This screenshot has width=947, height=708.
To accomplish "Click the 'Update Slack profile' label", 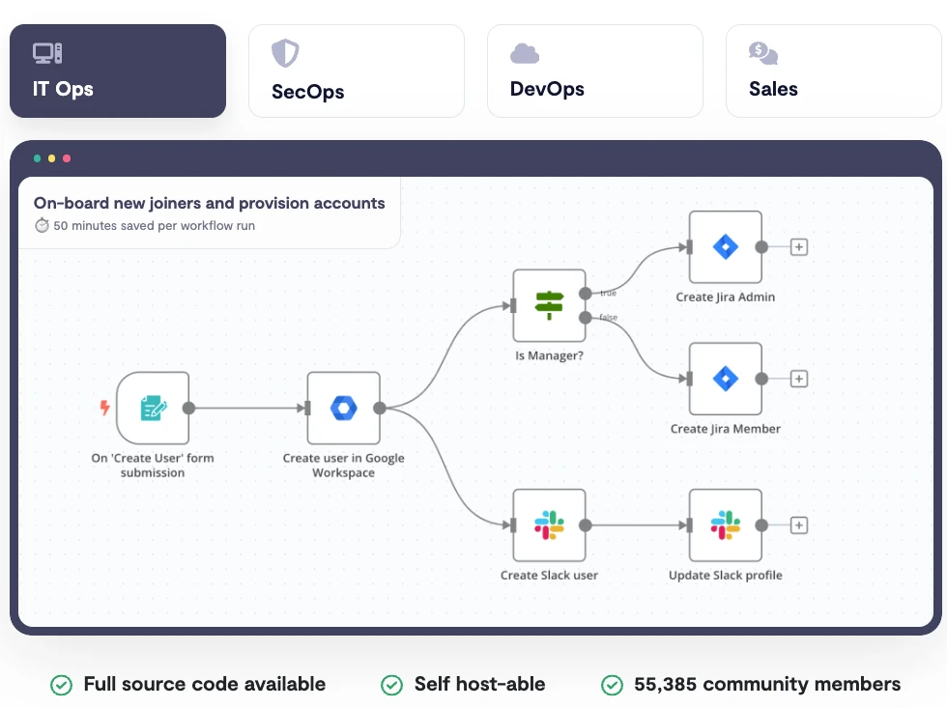I will [726, 576].
